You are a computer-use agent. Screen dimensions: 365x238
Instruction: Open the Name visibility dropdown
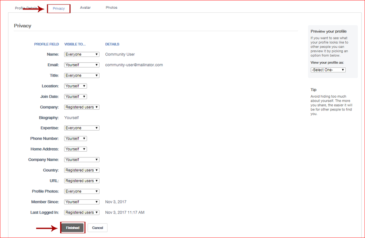pos(82,54)
